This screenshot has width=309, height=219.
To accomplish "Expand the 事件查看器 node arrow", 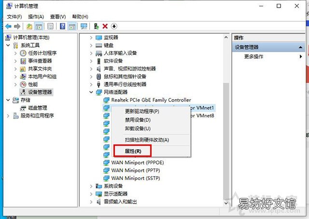I will point(15,61).
